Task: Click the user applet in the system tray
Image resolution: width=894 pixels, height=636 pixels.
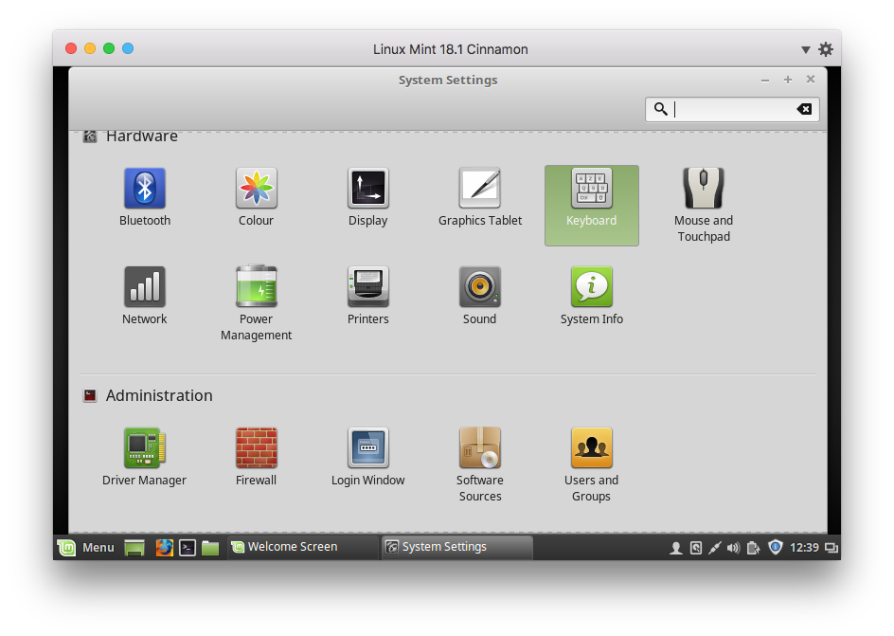Action: tap(675, 548)
